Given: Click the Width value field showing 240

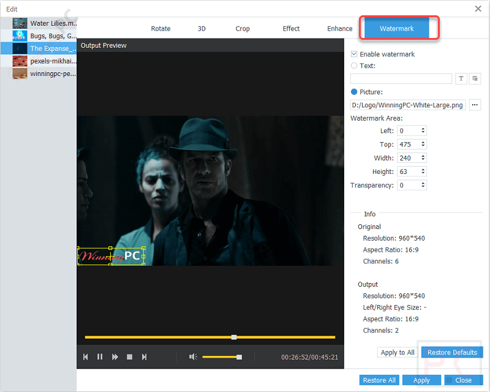Looking at the screenshot, I should coord(409,158).
